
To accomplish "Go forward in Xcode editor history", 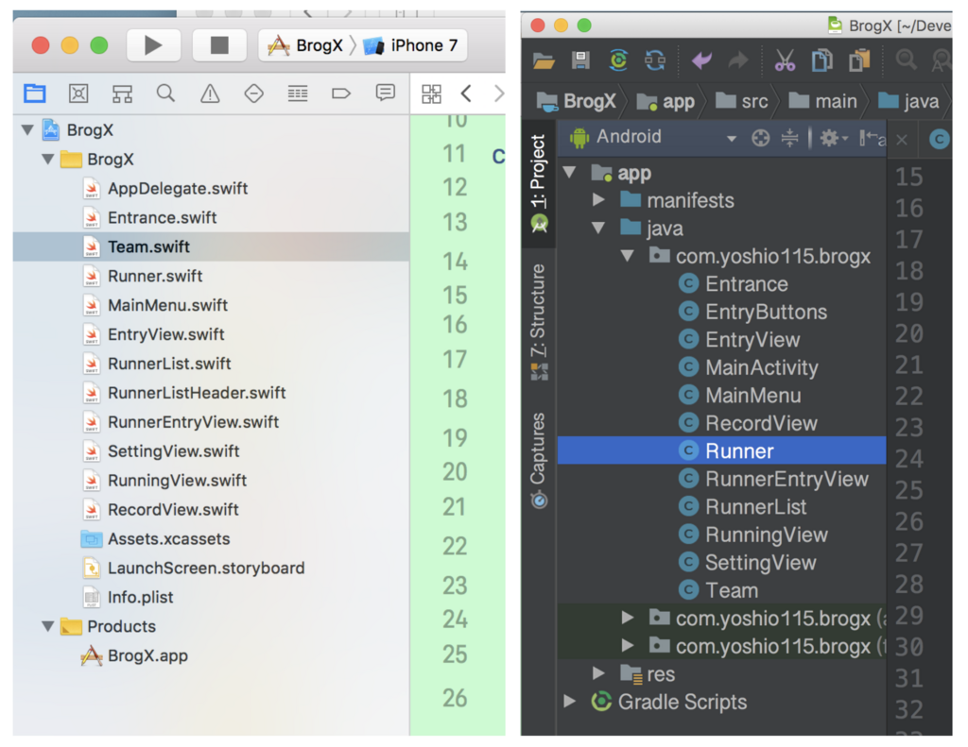I will click(x=499, y=93).
